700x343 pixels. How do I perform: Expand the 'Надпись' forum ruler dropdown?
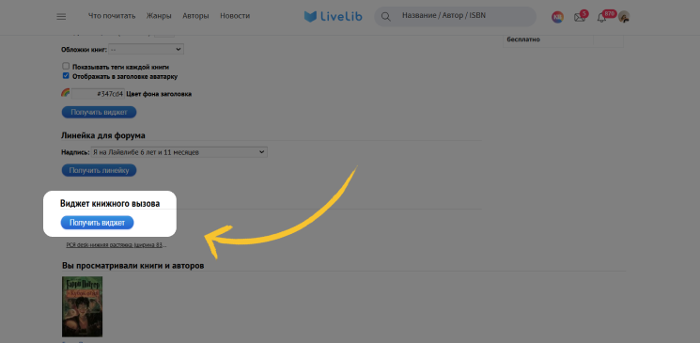(179, 152)
